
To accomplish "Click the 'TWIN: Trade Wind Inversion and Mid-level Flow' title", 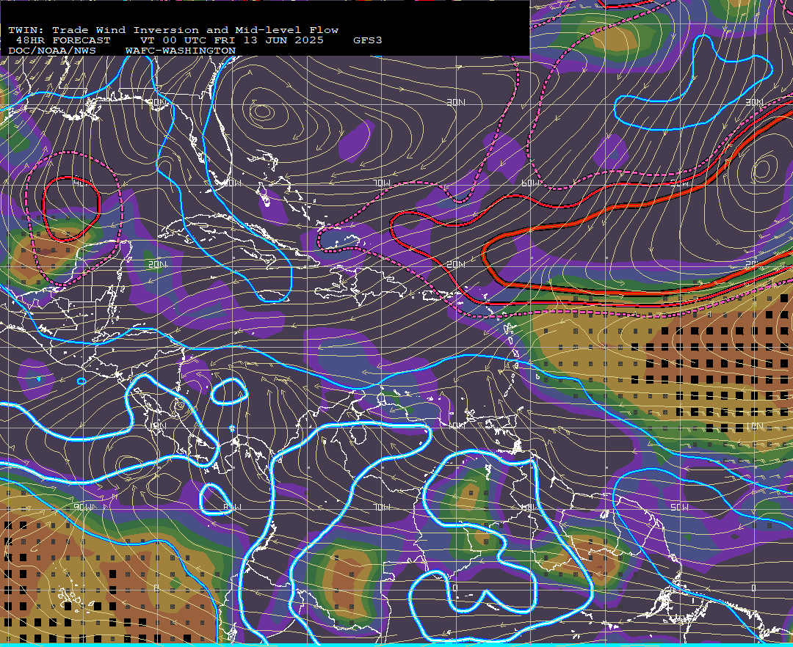I will pos(173,30).
